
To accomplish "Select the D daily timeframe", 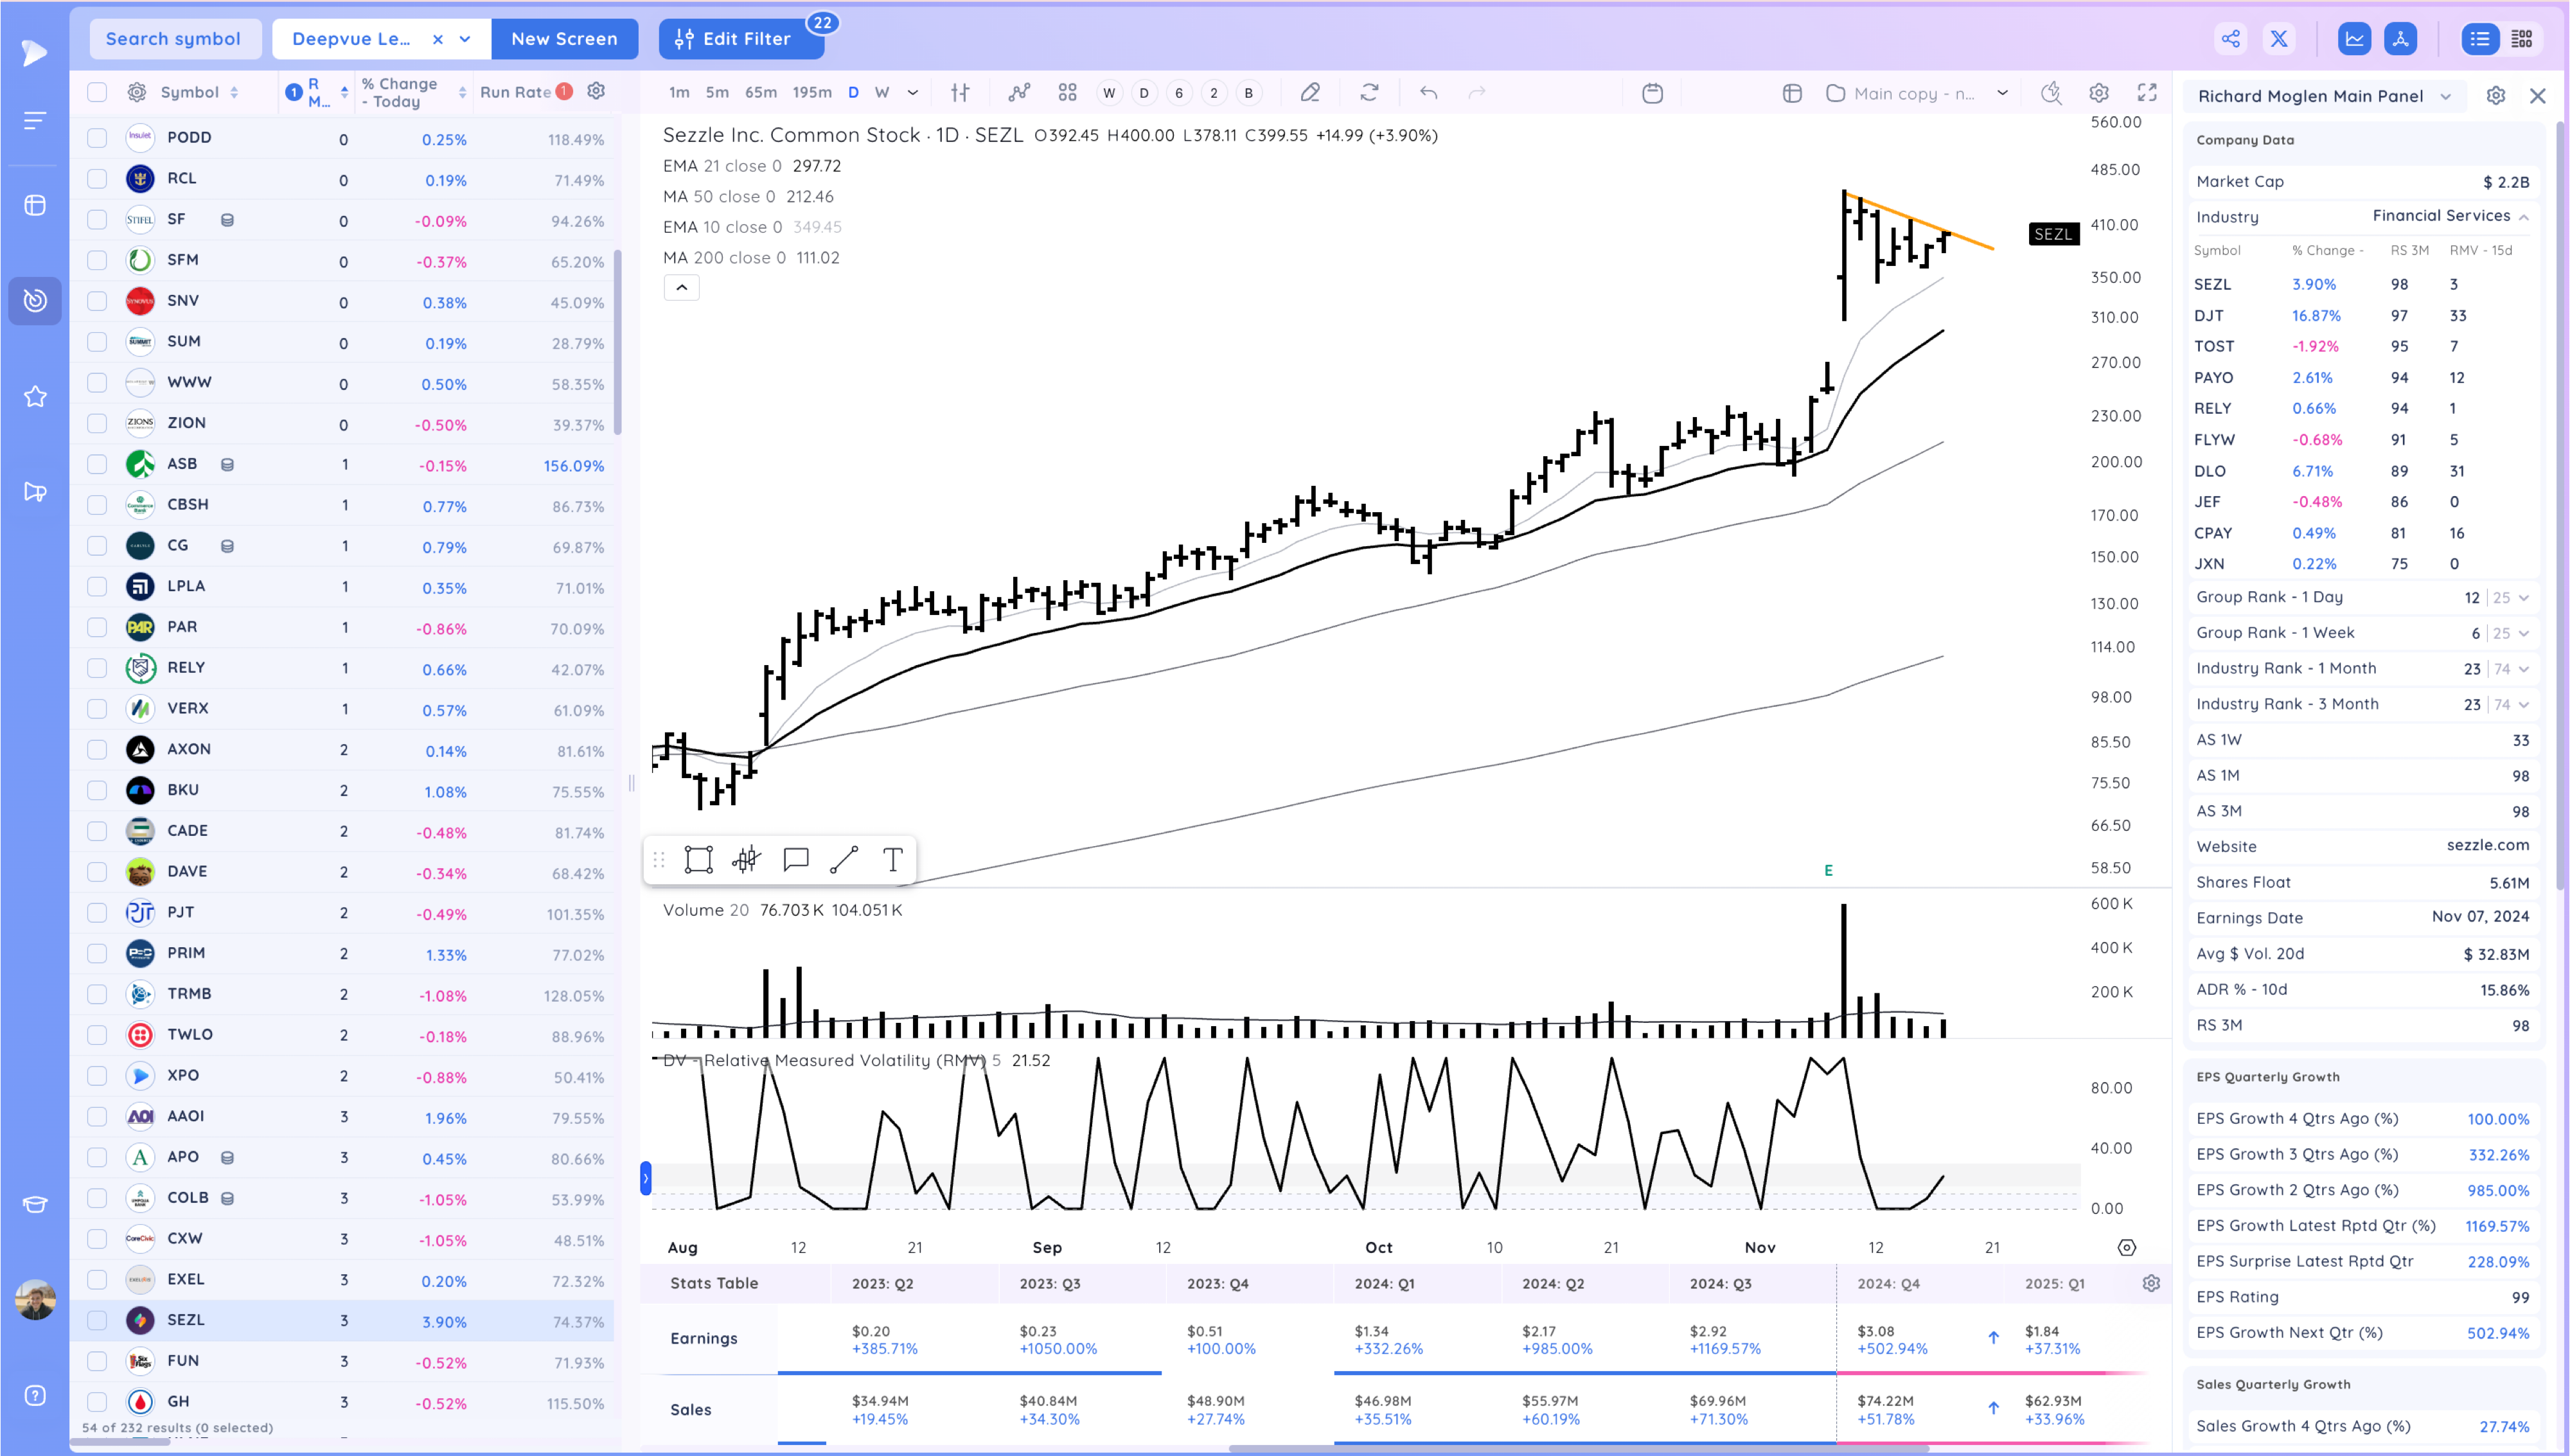I will (x=853, y=93).
